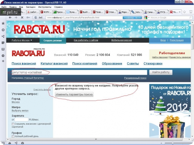This screenshot has width=194, height=145.
Task: Toggle the panels button in the status bar
Action: click(x=3, y=143)
